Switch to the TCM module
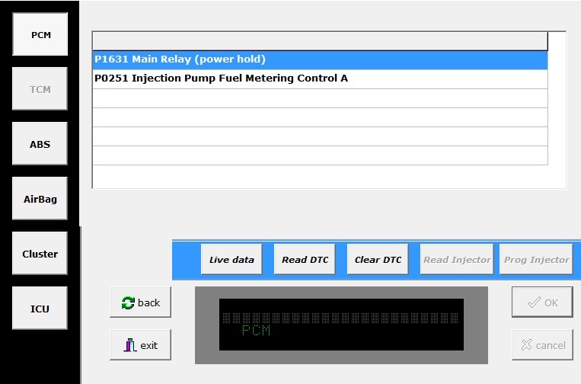This screenshot has width=581, height=384. (x=40, y=89)
